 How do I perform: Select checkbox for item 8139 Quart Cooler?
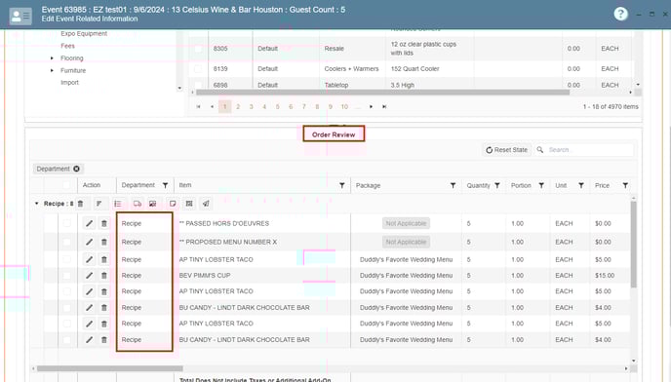(x=198, y=68)
